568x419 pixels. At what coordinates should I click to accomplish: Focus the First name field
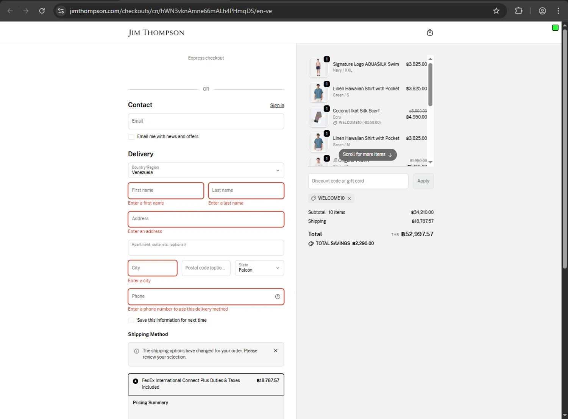166,190
